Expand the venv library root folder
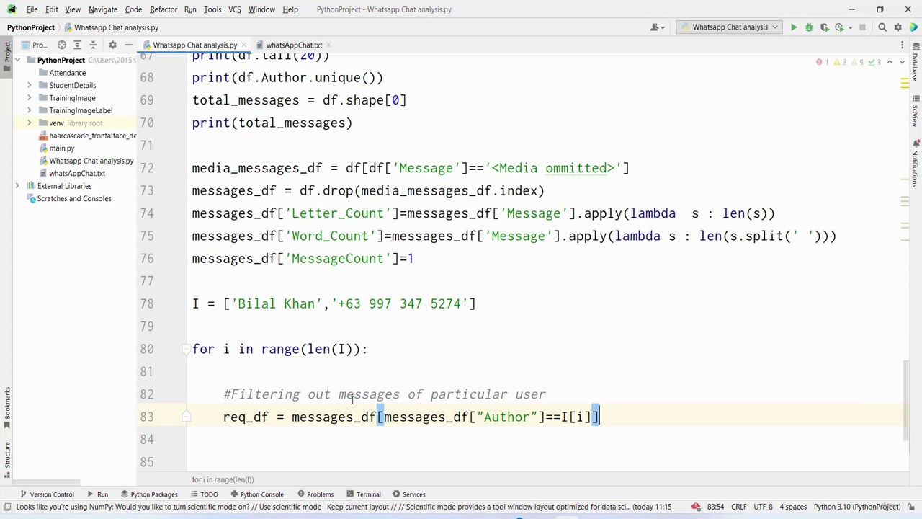Screen dimensions: 922x519 click(x=30, y=123)
